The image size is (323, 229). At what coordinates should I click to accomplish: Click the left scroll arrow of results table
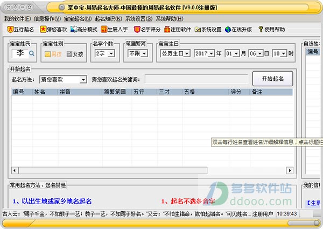15,170
